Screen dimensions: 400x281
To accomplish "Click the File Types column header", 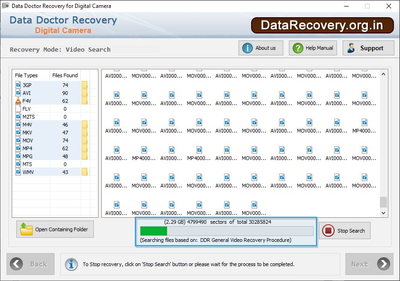I will [x=26, y=75].
